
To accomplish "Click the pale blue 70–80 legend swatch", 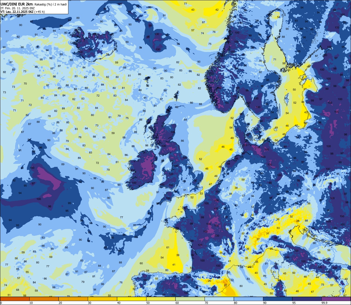I will pos(219,299).
